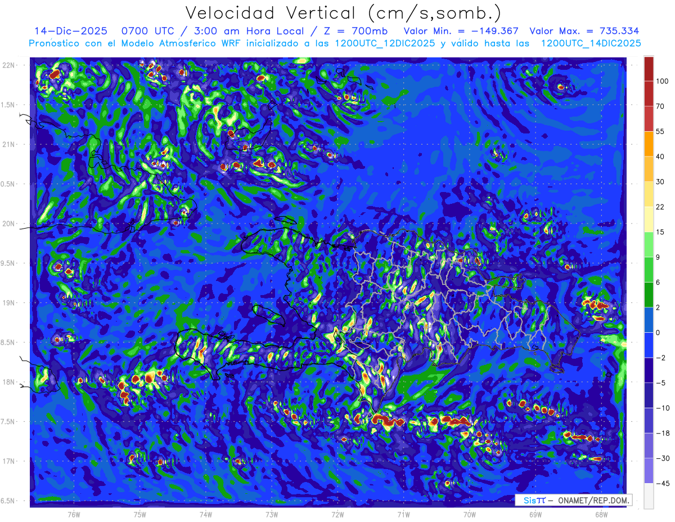
Task: Click the 18N latitude label
Action: pyautogui.click(x=9, y=382)
